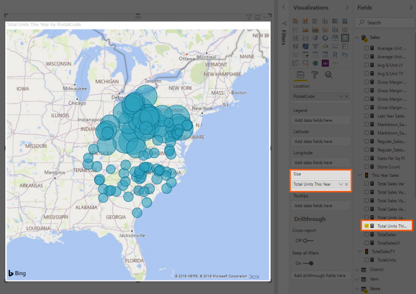Click the Legend 'Add data fields here' well

pyautogui.click(x=320, y=120)
